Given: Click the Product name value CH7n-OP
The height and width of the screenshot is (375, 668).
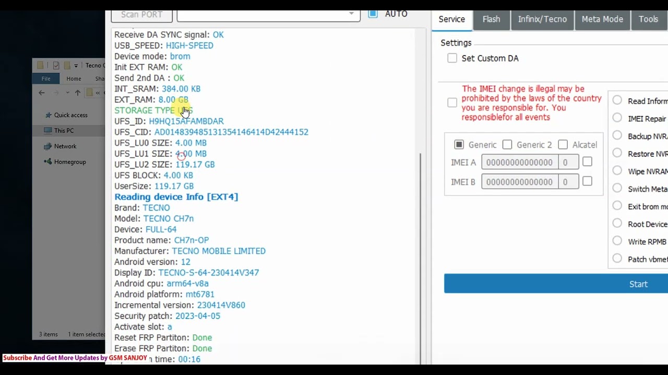Looking at the screenshot, I should pos(192,240).
